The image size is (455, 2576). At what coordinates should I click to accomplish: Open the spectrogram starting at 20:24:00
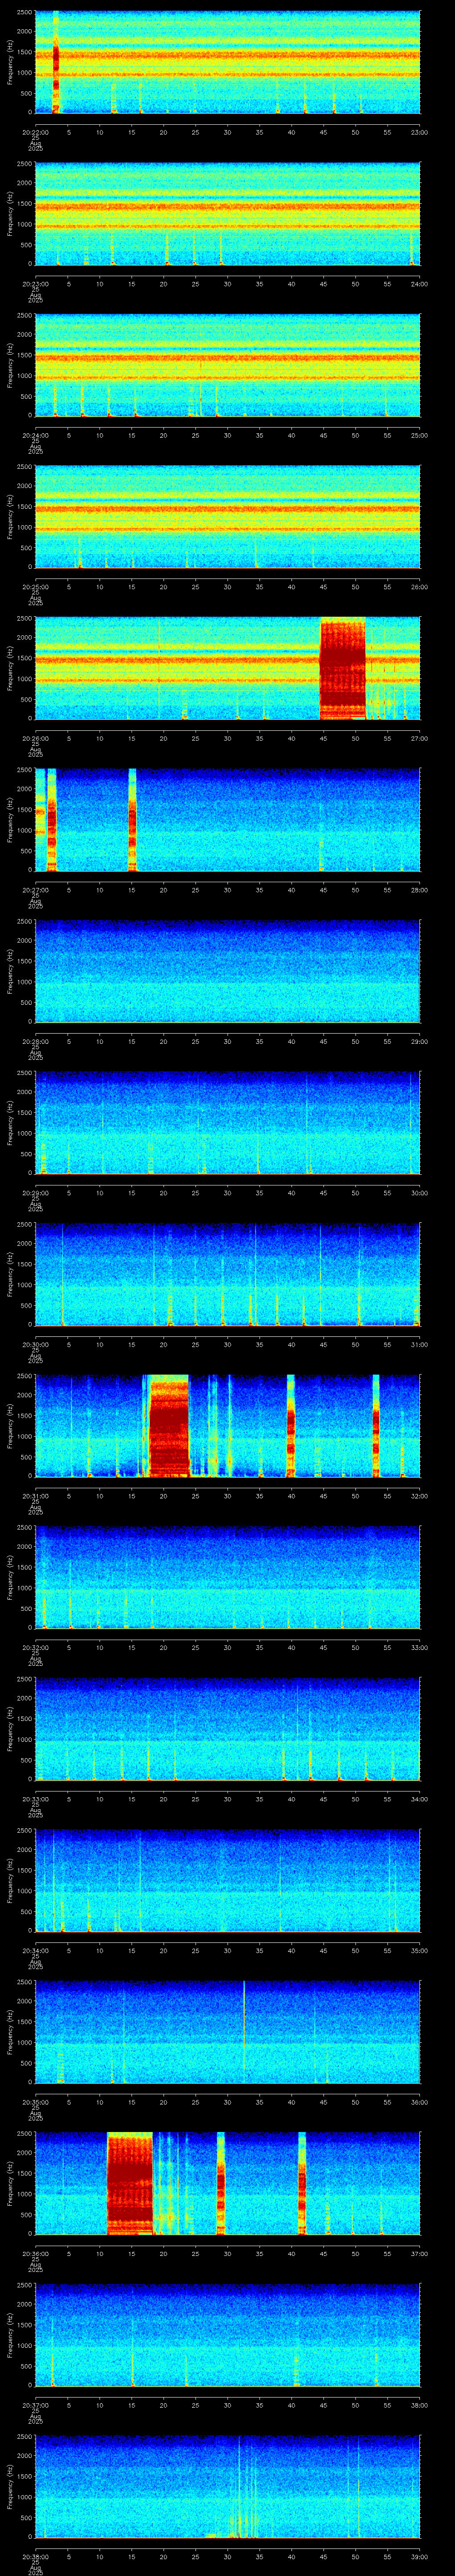tap(227, 366)
